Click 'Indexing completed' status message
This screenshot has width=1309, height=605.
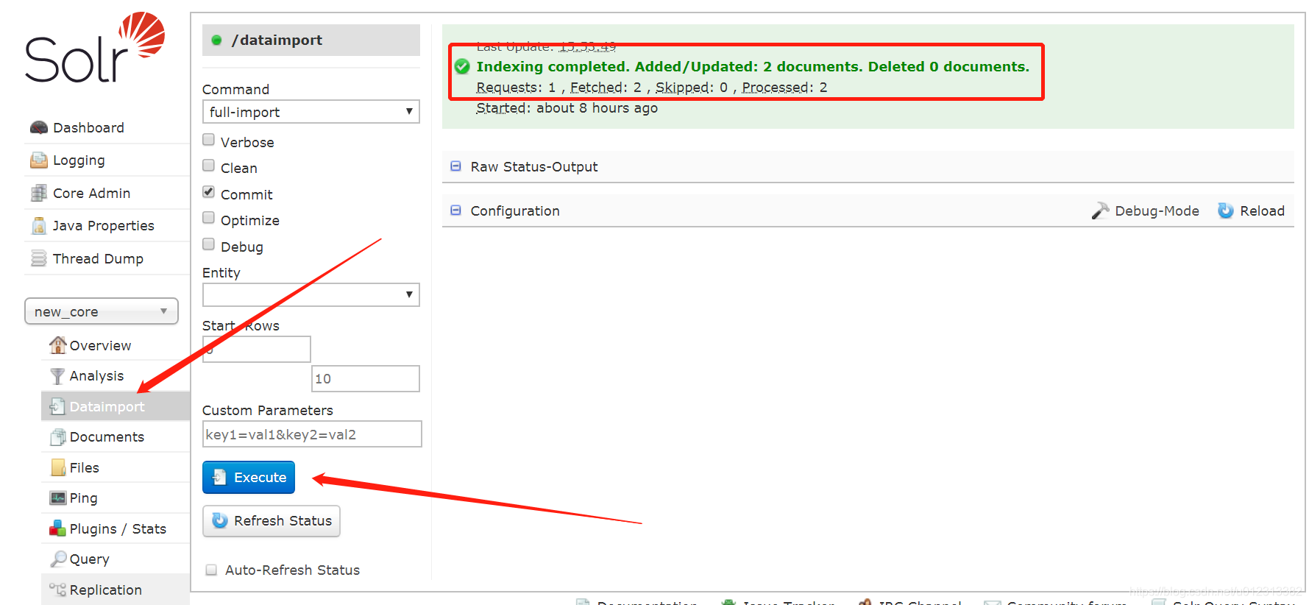click(x=753, y=67)
